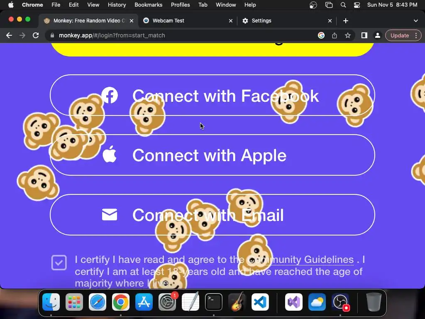The width and height of the screenshot is (425, 319).
Task: Expand the tab search chevron
Action: [415, 21]
